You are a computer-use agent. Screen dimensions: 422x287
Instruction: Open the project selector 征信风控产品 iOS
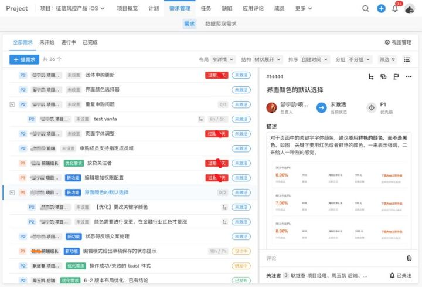pyautogui.click(x=72, y=8)
